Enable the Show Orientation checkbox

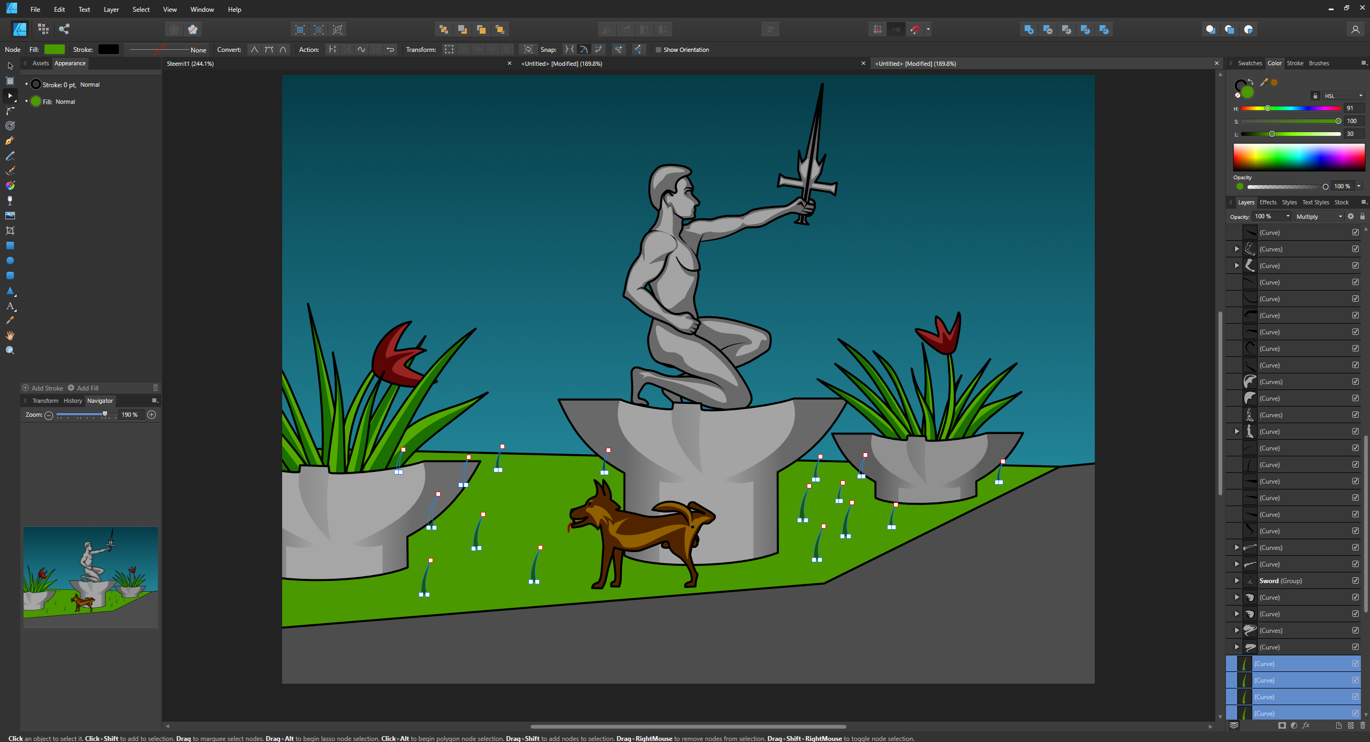click(658, 50)
